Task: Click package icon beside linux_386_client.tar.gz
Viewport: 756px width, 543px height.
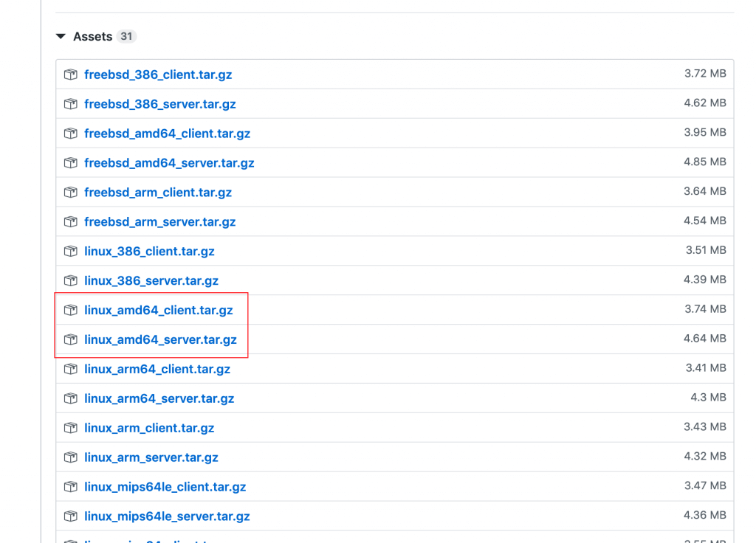Action: (71, 252)
